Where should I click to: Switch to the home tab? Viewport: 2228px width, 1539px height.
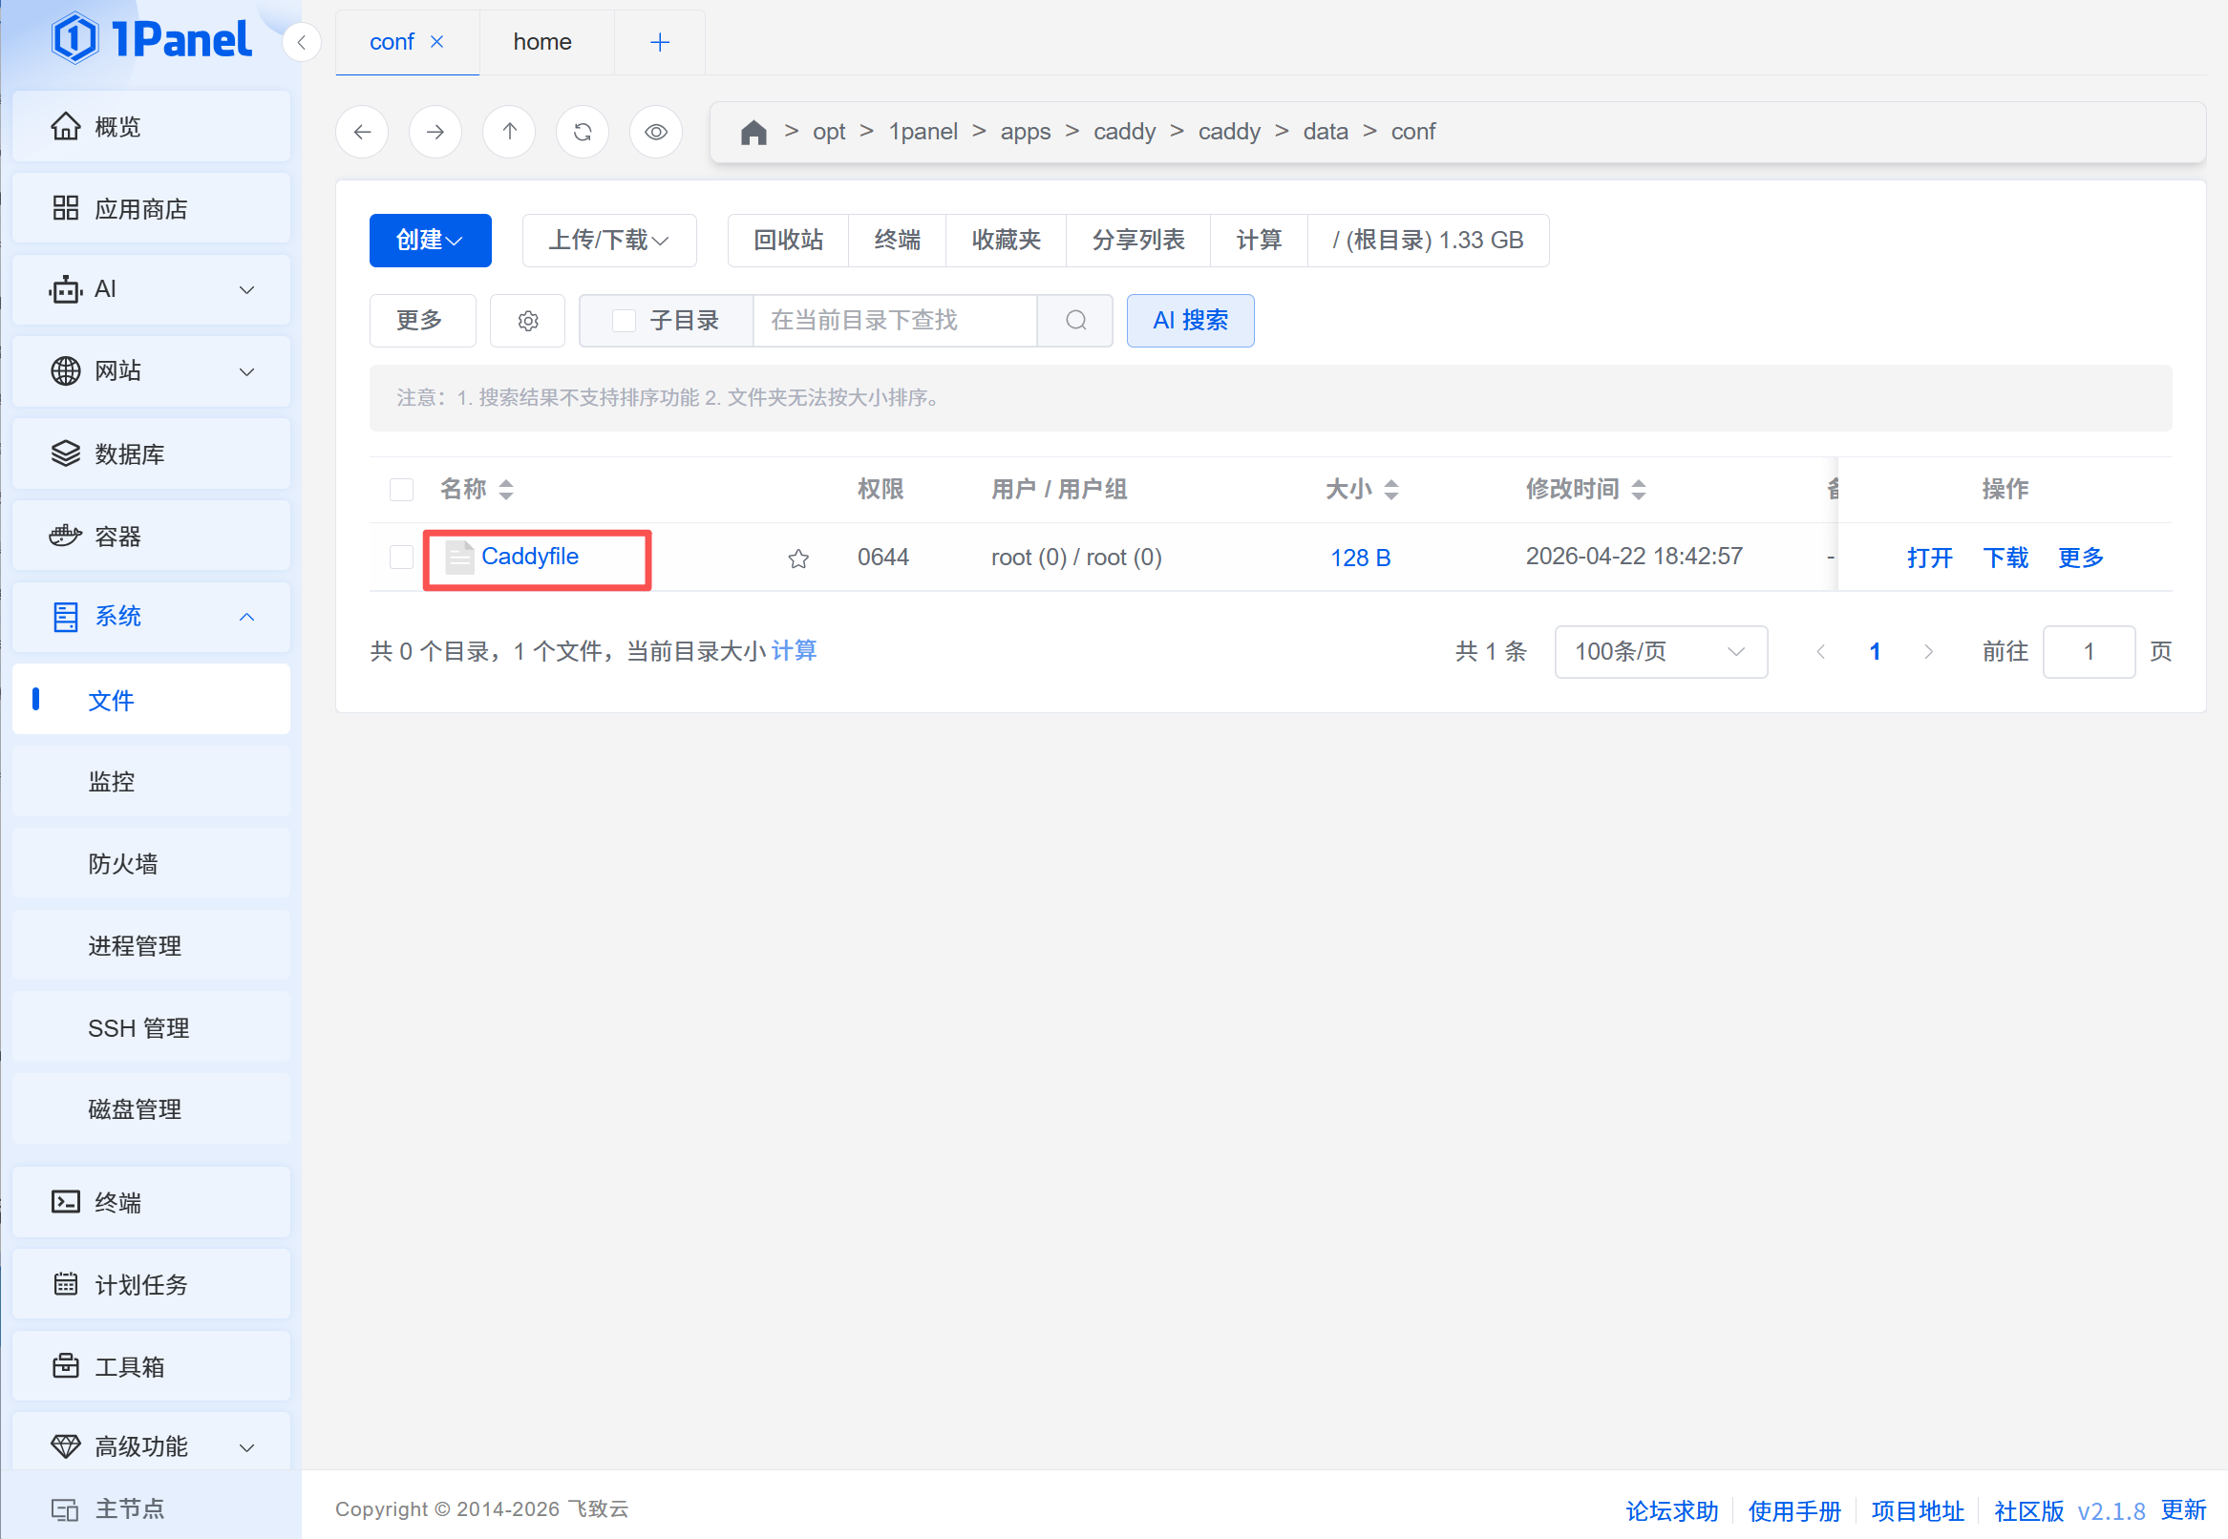pos(542,42)
